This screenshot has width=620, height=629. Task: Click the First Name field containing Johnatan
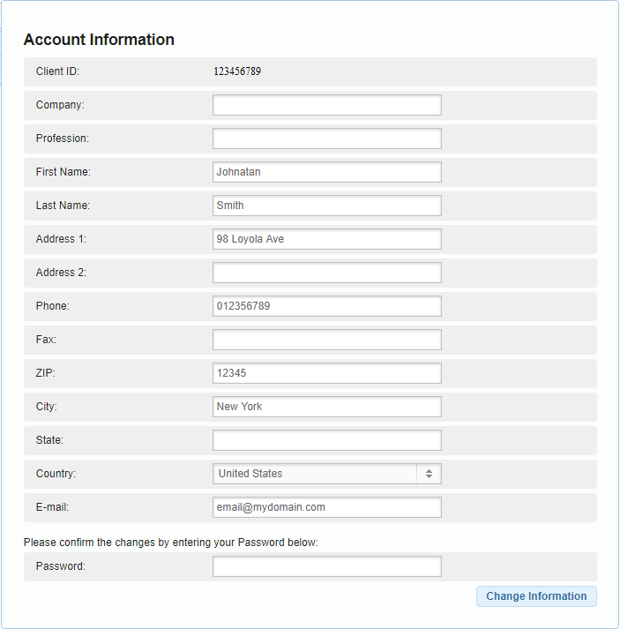pyautogui.click(x=326, y=172)
